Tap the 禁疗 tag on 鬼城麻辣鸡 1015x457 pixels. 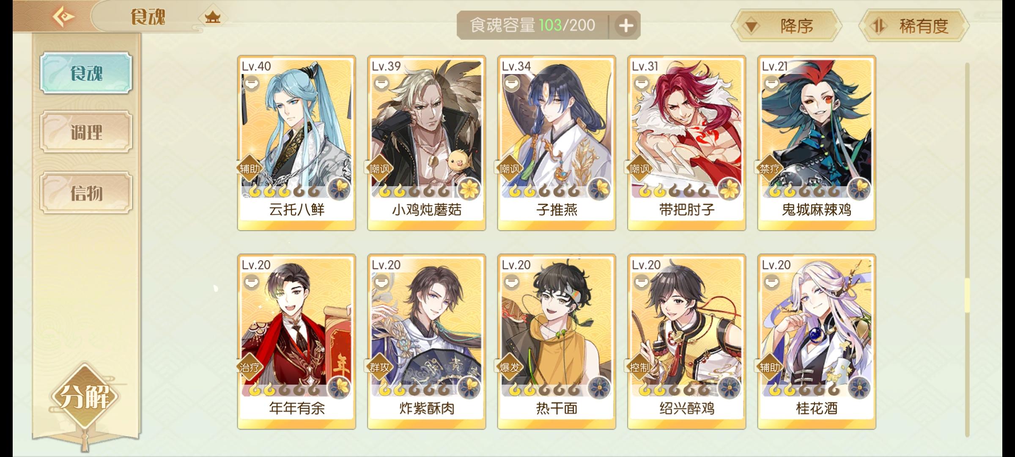pyautogui.click(x=769, y=169)
